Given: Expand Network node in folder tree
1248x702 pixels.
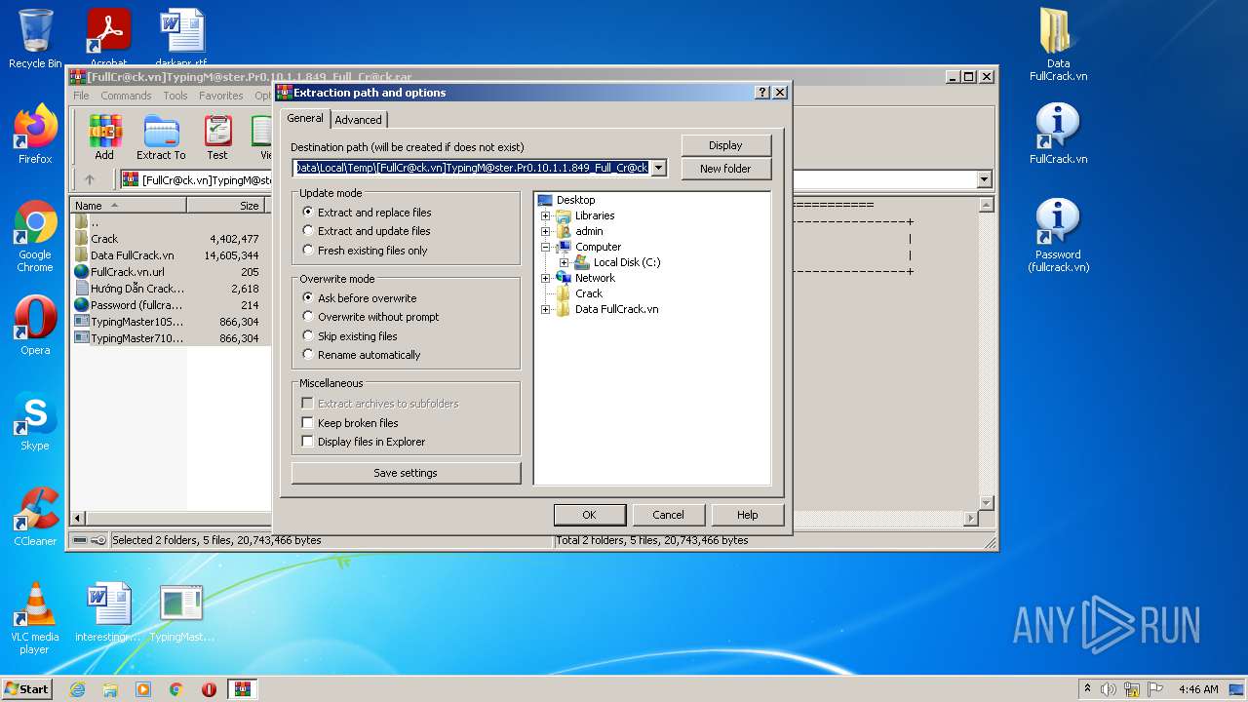Looking at the screenshot, I should click(x=546, y=278).
